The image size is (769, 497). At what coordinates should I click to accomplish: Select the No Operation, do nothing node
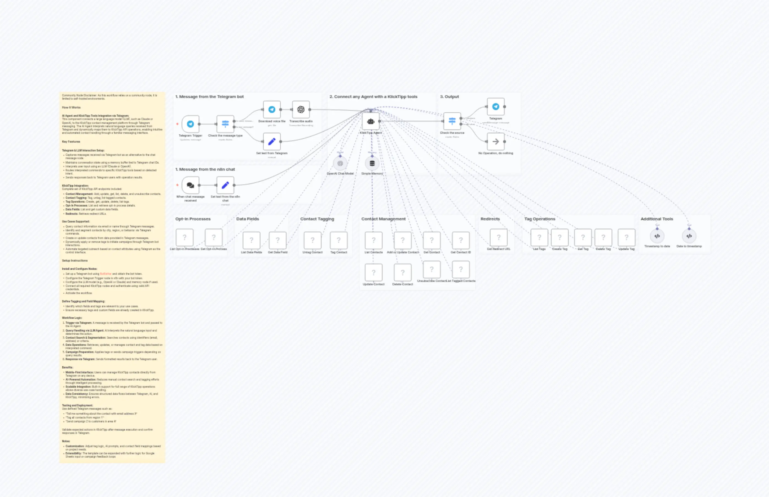pos(495,141)
